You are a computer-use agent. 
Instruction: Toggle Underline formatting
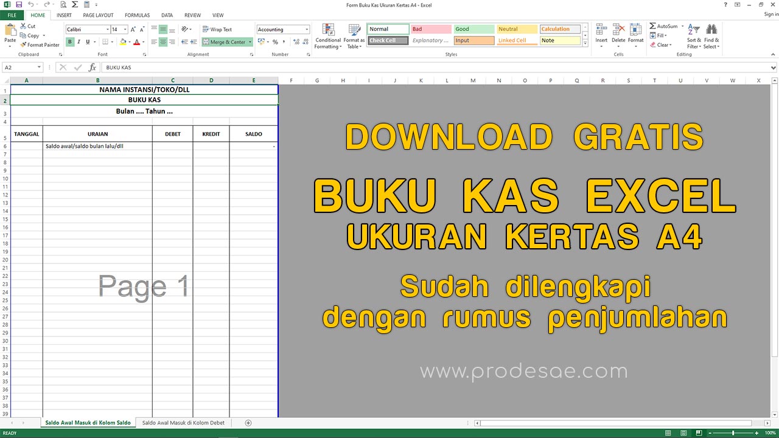click(x=88, y=42)
